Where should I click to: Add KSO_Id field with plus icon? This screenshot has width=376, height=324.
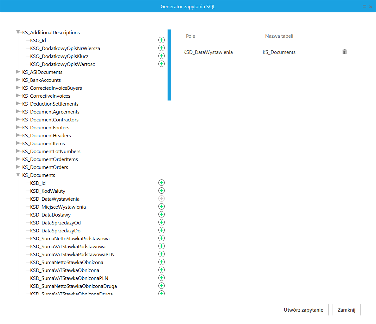point(161,40)
